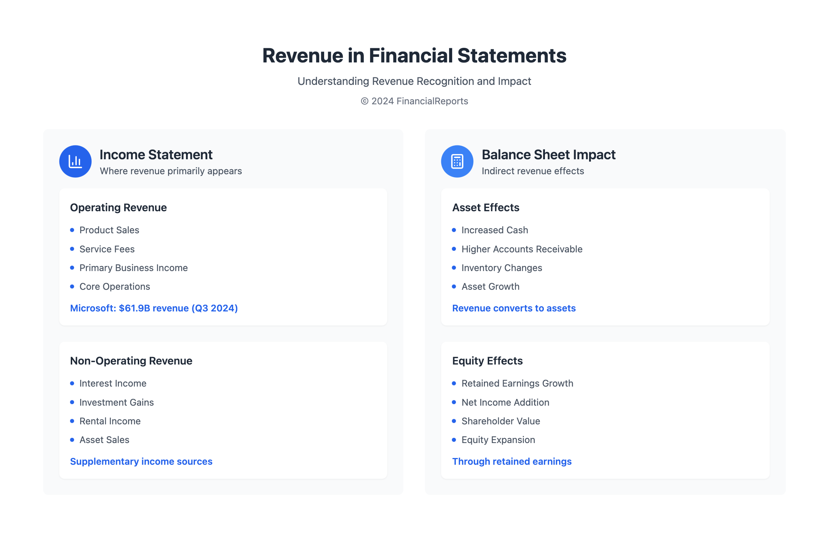
Task: Click the Product Sales list item
Action: pos(109,230)
